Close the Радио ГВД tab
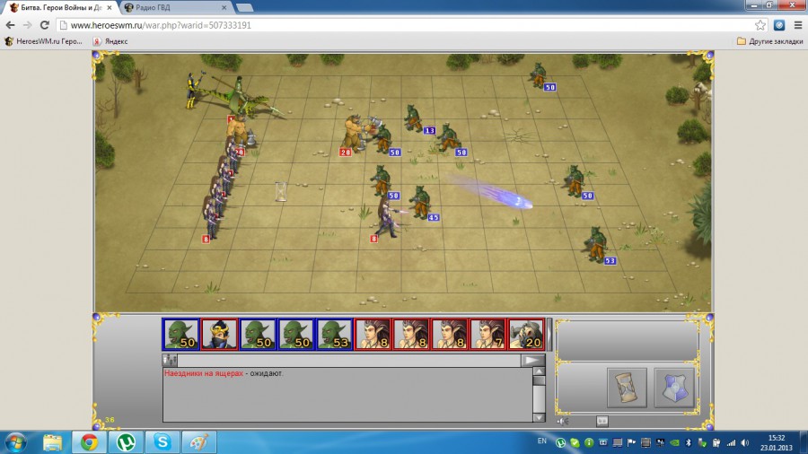 pyautogui.click(x=224, y=8)
